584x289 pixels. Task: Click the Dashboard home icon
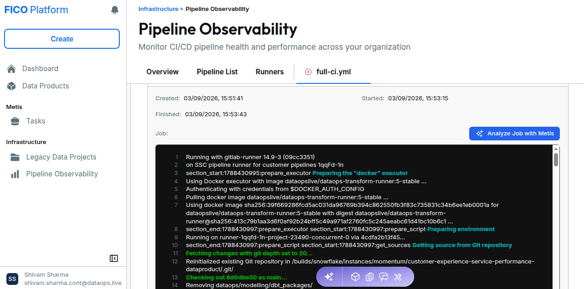coord(12,69)
